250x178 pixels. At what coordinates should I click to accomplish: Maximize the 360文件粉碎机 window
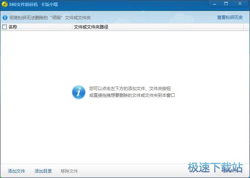point(226,4)
